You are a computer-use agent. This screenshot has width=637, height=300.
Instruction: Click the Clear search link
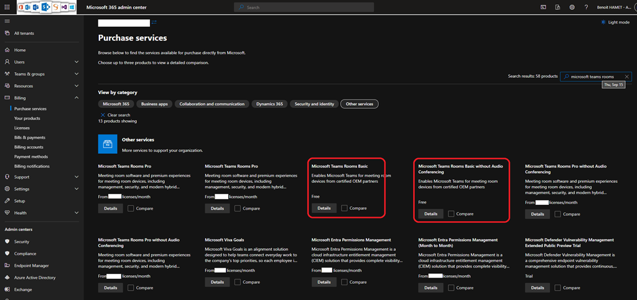118,115
